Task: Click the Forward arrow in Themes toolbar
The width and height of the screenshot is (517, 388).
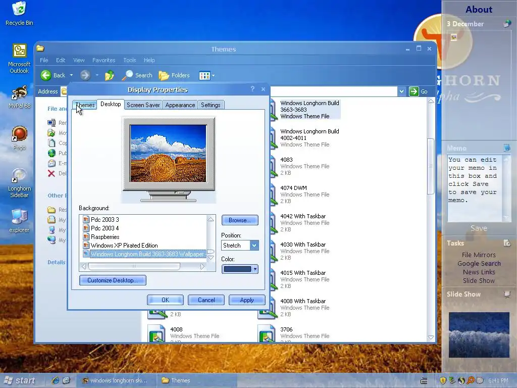Action: click(85, 75)
